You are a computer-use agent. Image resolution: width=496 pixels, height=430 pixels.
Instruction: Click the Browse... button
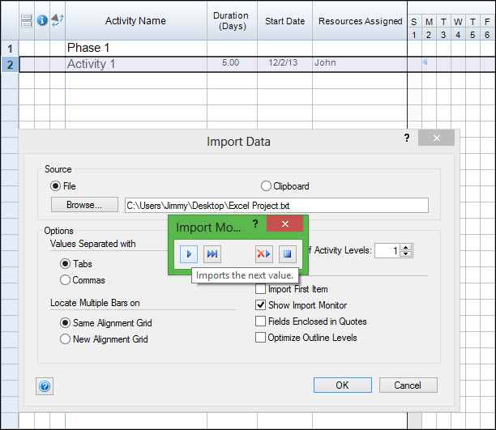coord(85,205)
